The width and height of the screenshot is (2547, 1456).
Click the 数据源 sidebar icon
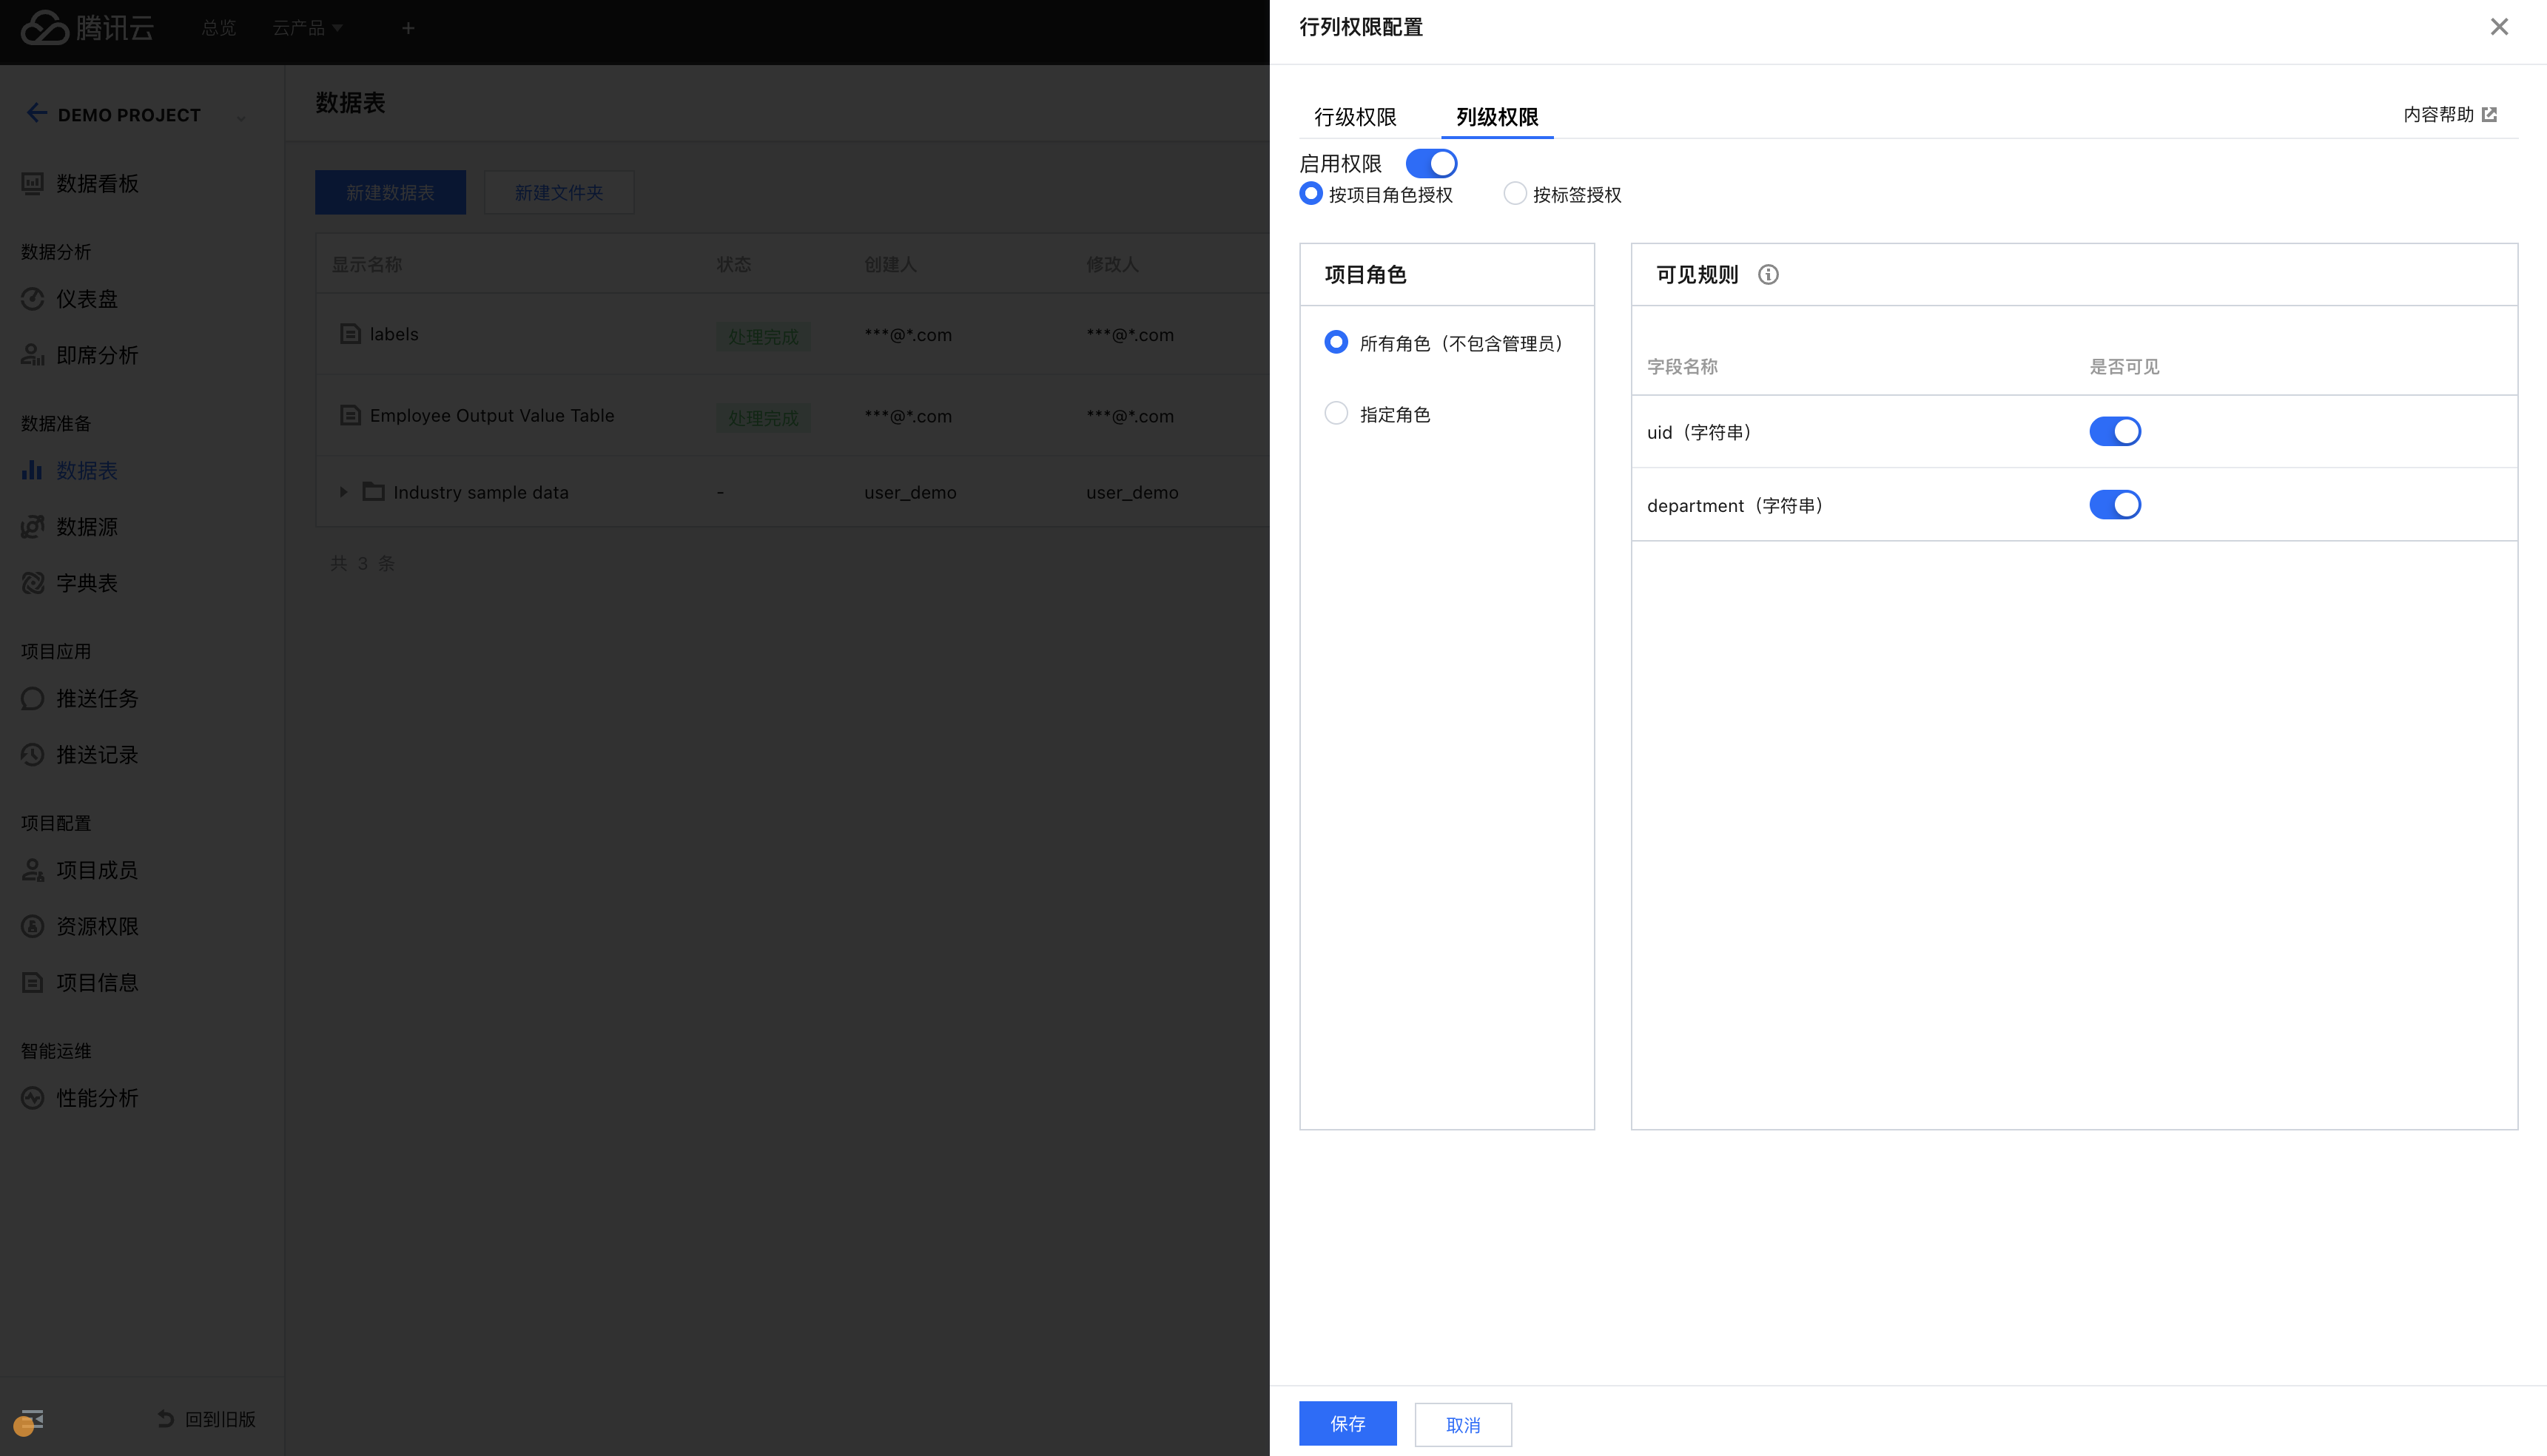pyautogui.click(x=33, y=527)
